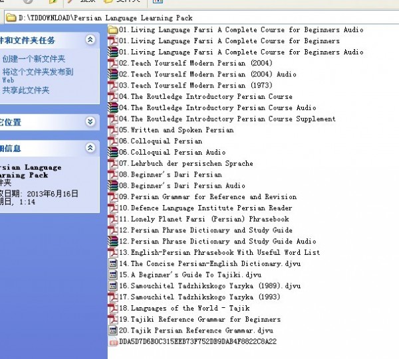399x359 pixels.
Task: Select file name 08. Beginner's Dari Persian
Action: tap(170, 175)
